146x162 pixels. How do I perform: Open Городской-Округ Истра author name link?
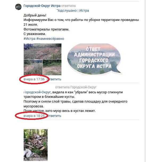click(42, 6)
